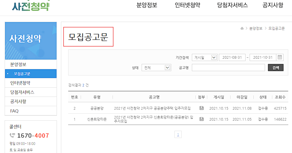
Task: Click the 공고명 column header
Action: click(154, 97)
